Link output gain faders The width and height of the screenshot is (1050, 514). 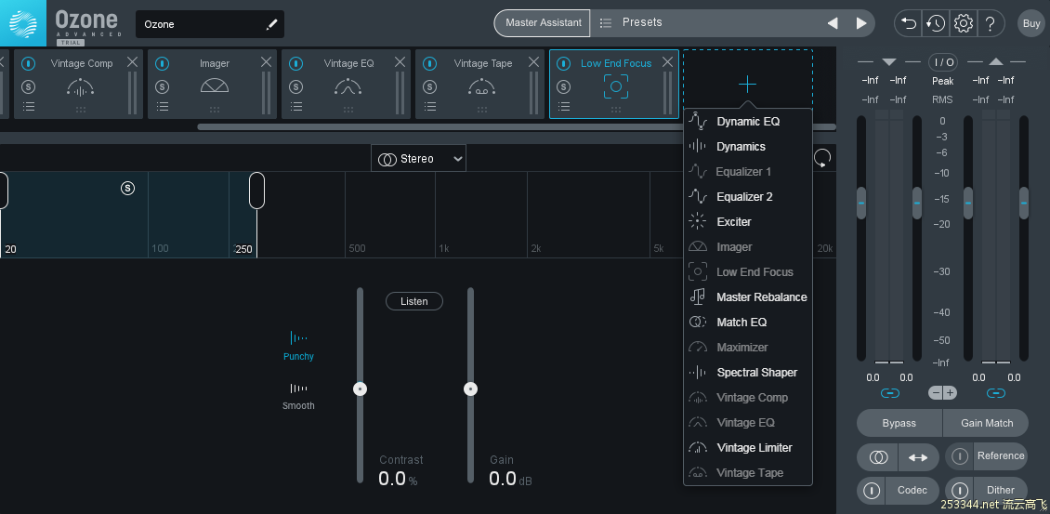coord(996,393)
